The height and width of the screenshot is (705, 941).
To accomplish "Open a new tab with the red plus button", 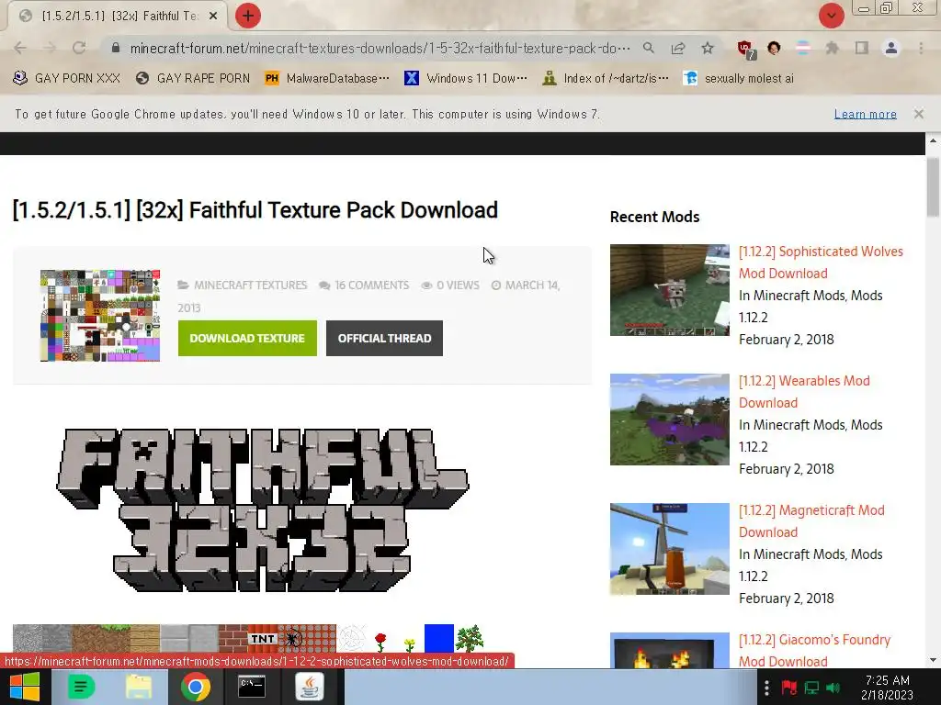I will pos(248,16).
